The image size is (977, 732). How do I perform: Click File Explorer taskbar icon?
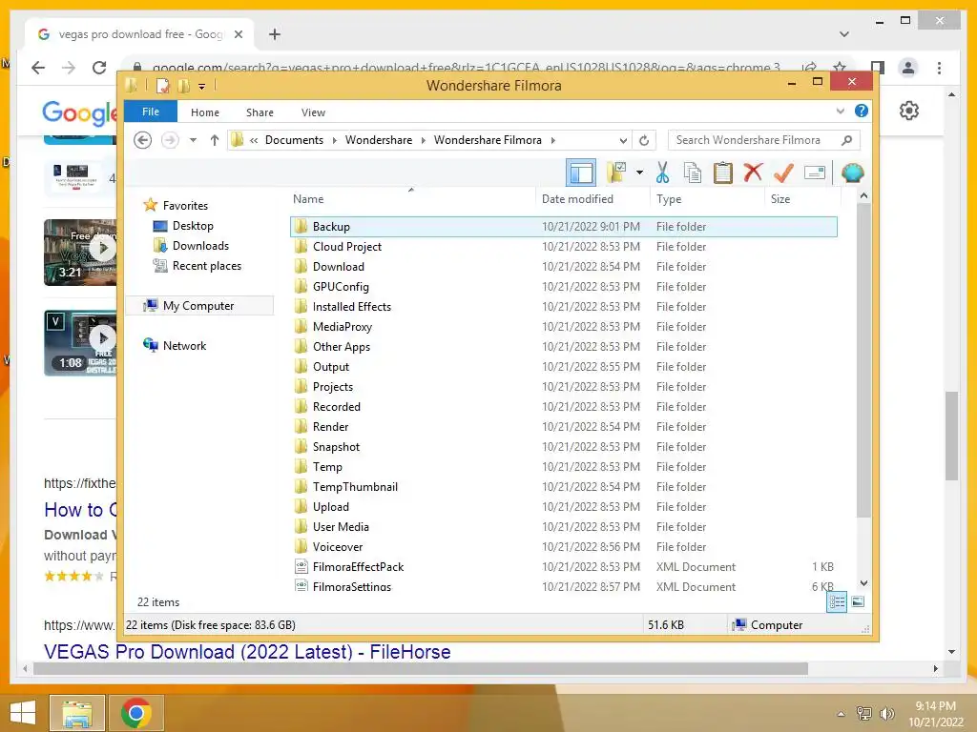[76, 713]
